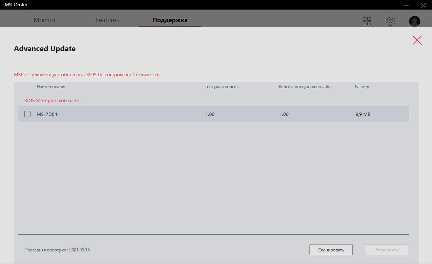
Task: Open the user profile avatar
Action: pos(414,21)
